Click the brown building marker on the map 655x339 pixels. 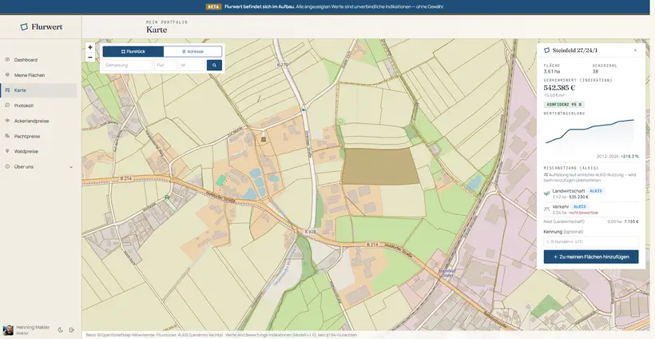[264, 139]
